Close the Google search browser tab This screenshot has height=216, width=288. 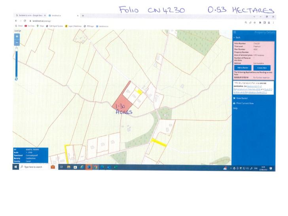[x=45, y=15]
